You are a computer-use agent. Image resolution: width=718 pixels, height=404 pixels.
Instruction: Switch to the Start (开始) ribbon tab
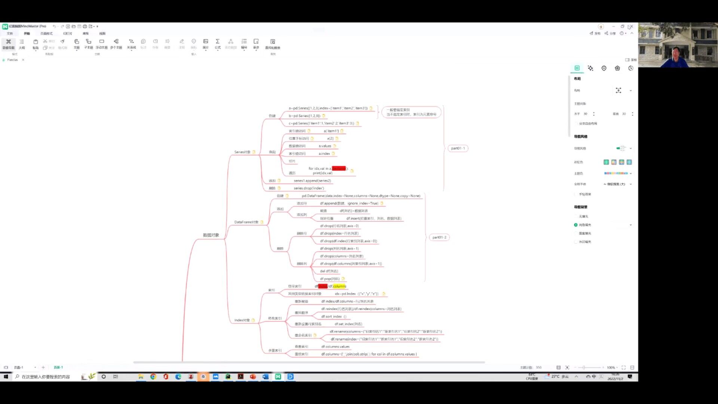click(27, 34)
